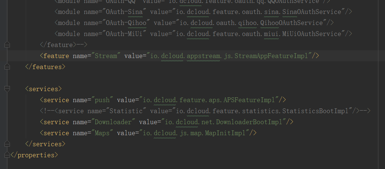The width and height of the screenshot is (385, 169).
Task: Click fold marker beside closing services tag
Action: tap(7, 144)
